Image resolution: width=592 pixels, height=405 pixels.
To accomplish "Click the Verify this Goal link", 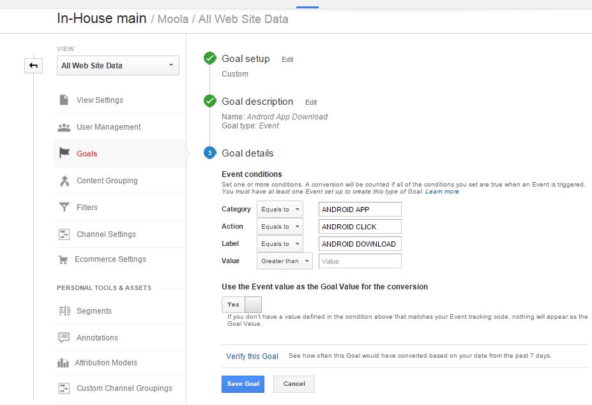I will point(252,356).
